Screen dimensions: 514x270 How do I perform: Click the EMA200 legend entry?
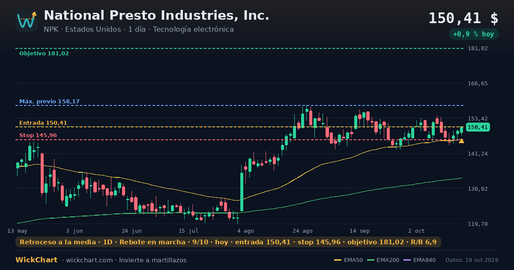pos(383,260)
